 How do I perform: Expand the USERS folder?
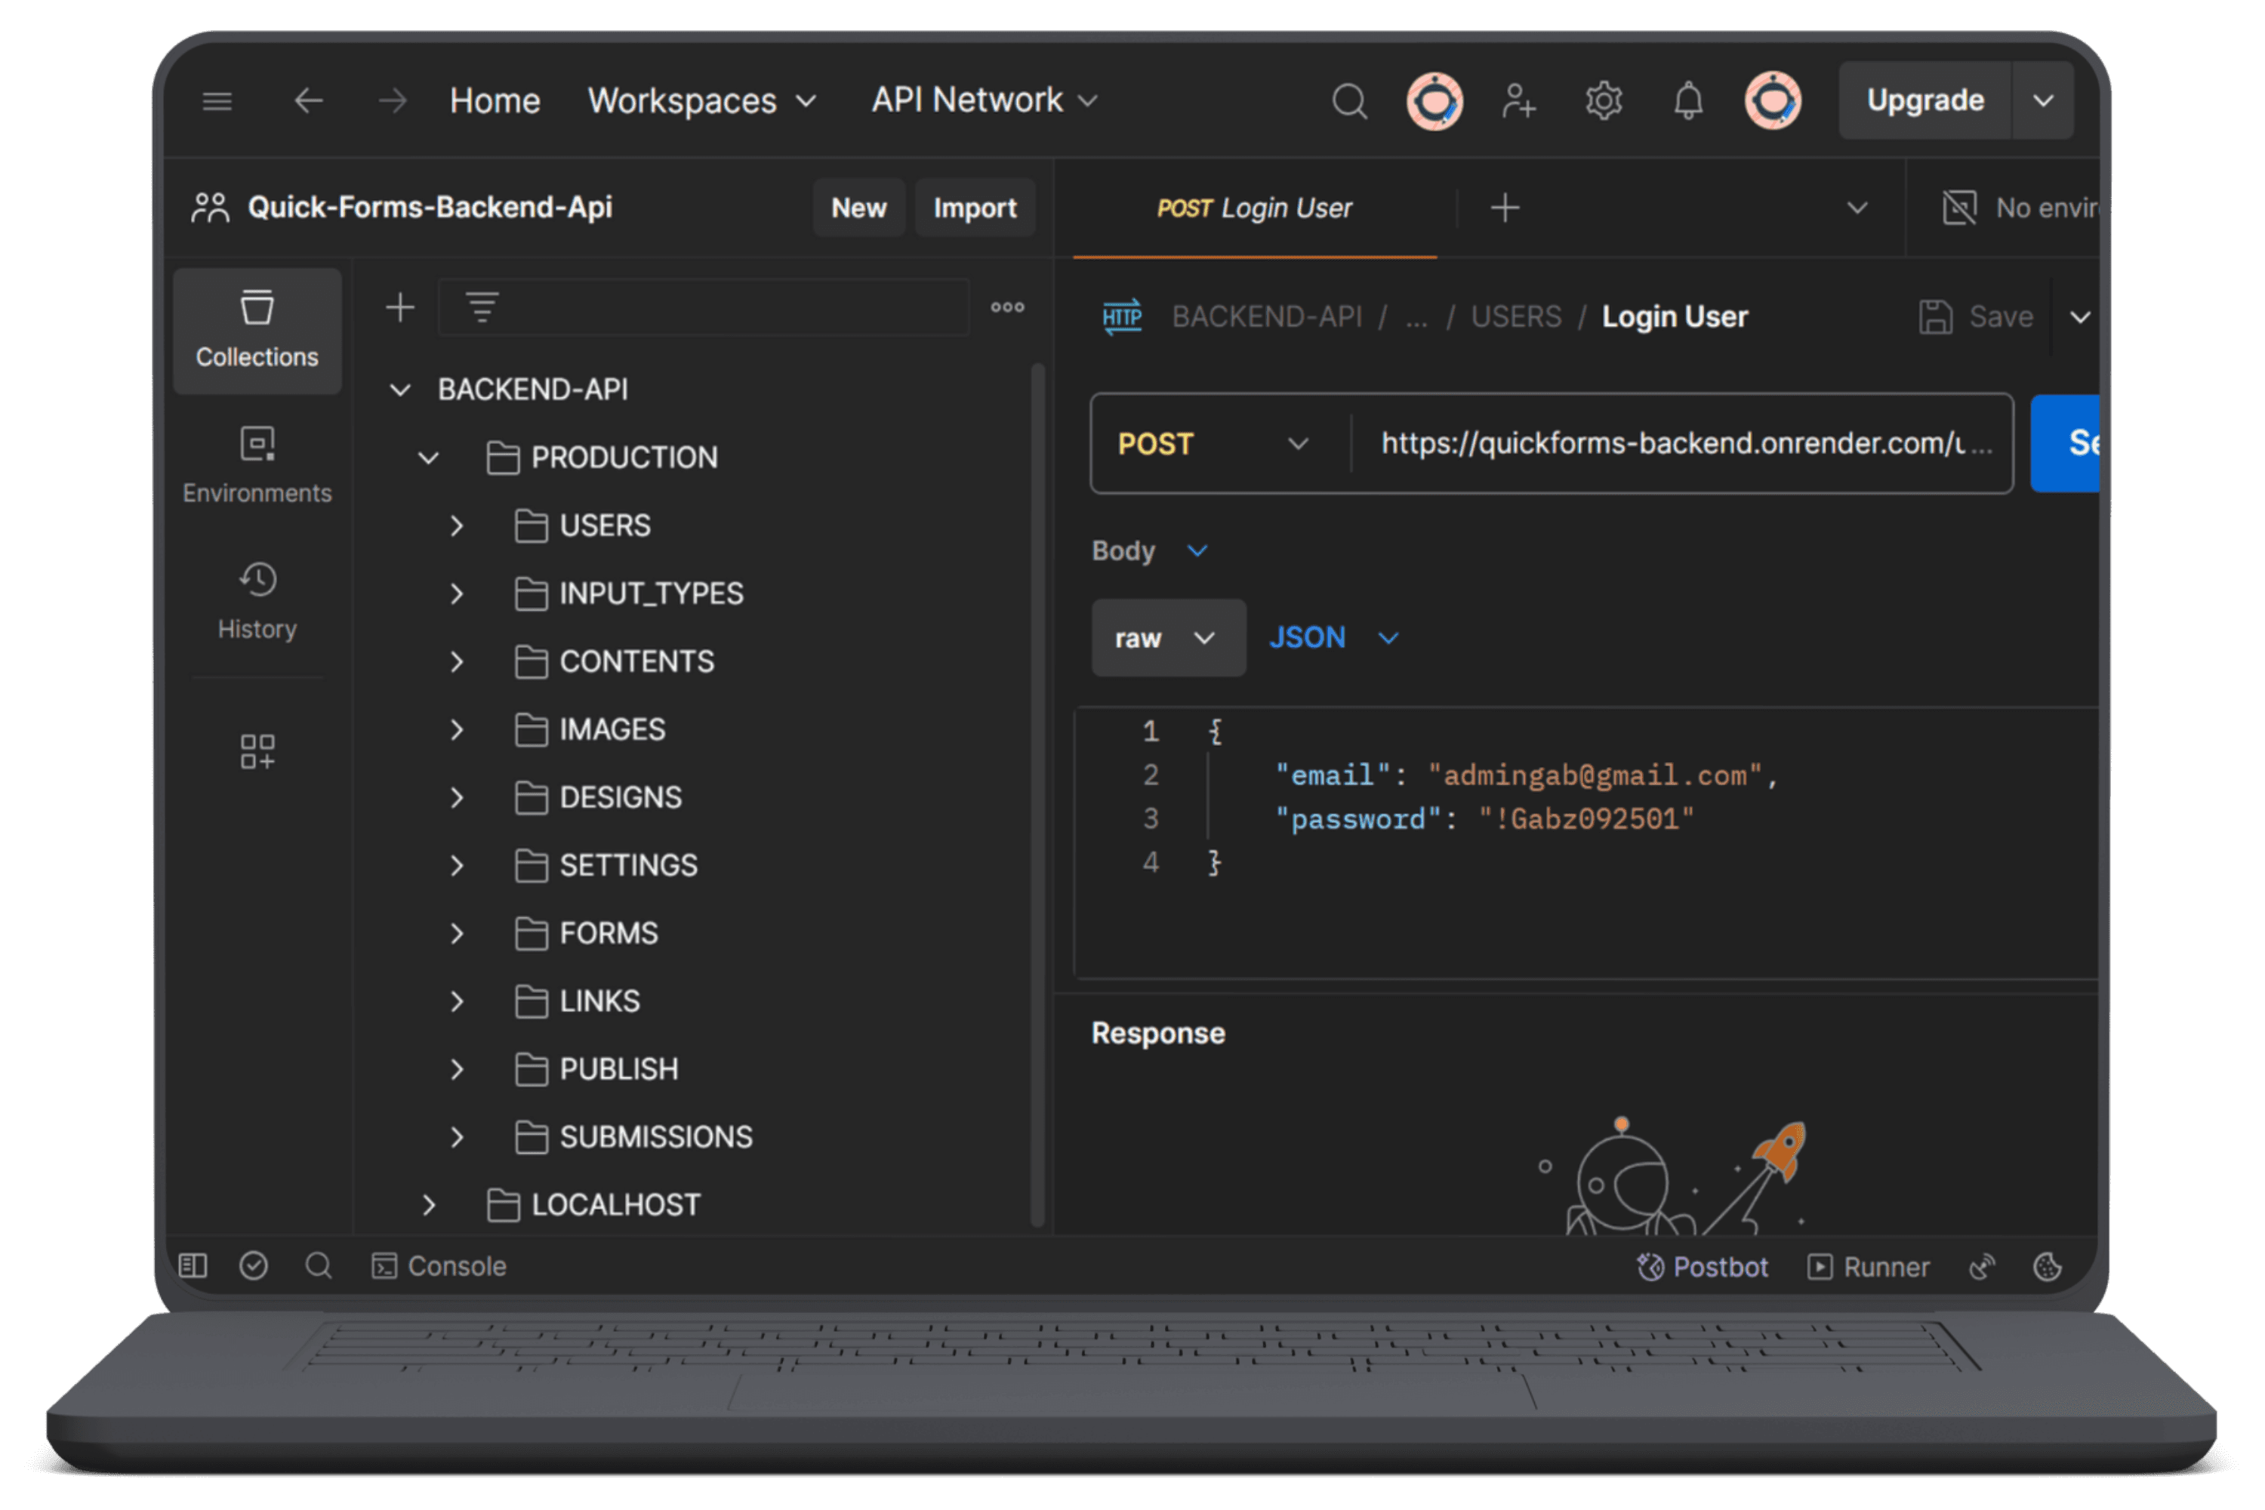(457, 525)
